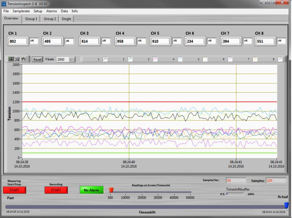The height and width of the screenshot is (218, 292).
Task: Open the Samplerate menu
Action: pos(21,11)
